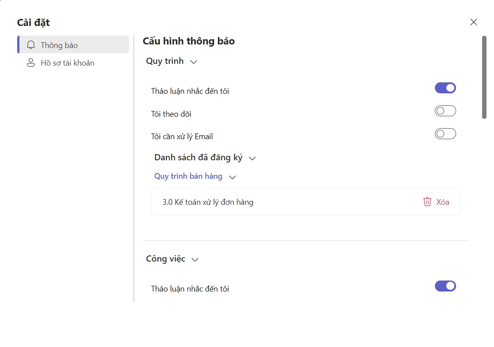Click the vertical scrollbar on the right
The image size is (494, 347).
point(484,77)
